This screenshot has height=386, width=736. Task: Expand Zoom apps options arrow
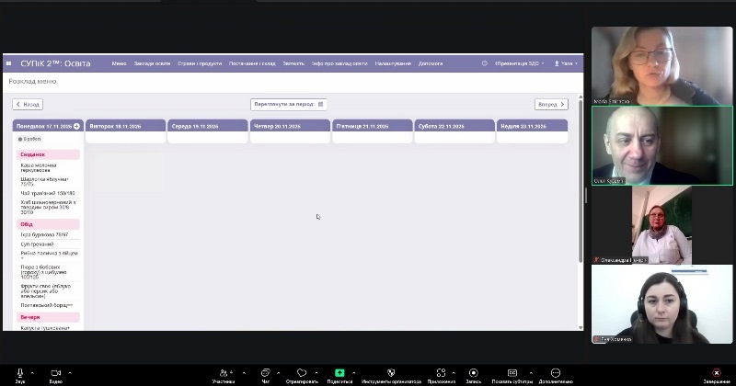click(454, 373)
